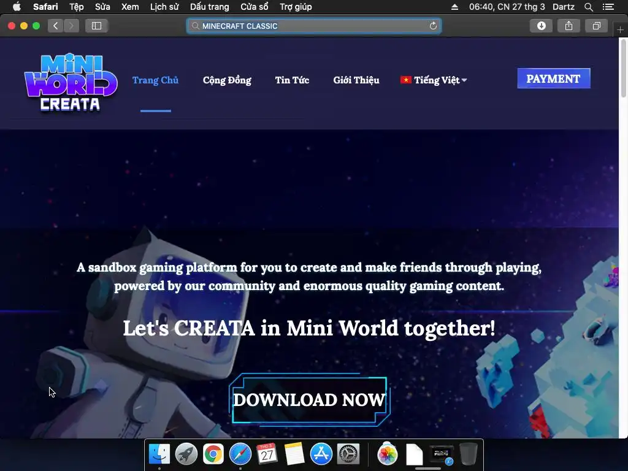Click the DOWNLOAD NOW button
The width and height of the screenshot is (628, 471).
[x=309, y=400]
